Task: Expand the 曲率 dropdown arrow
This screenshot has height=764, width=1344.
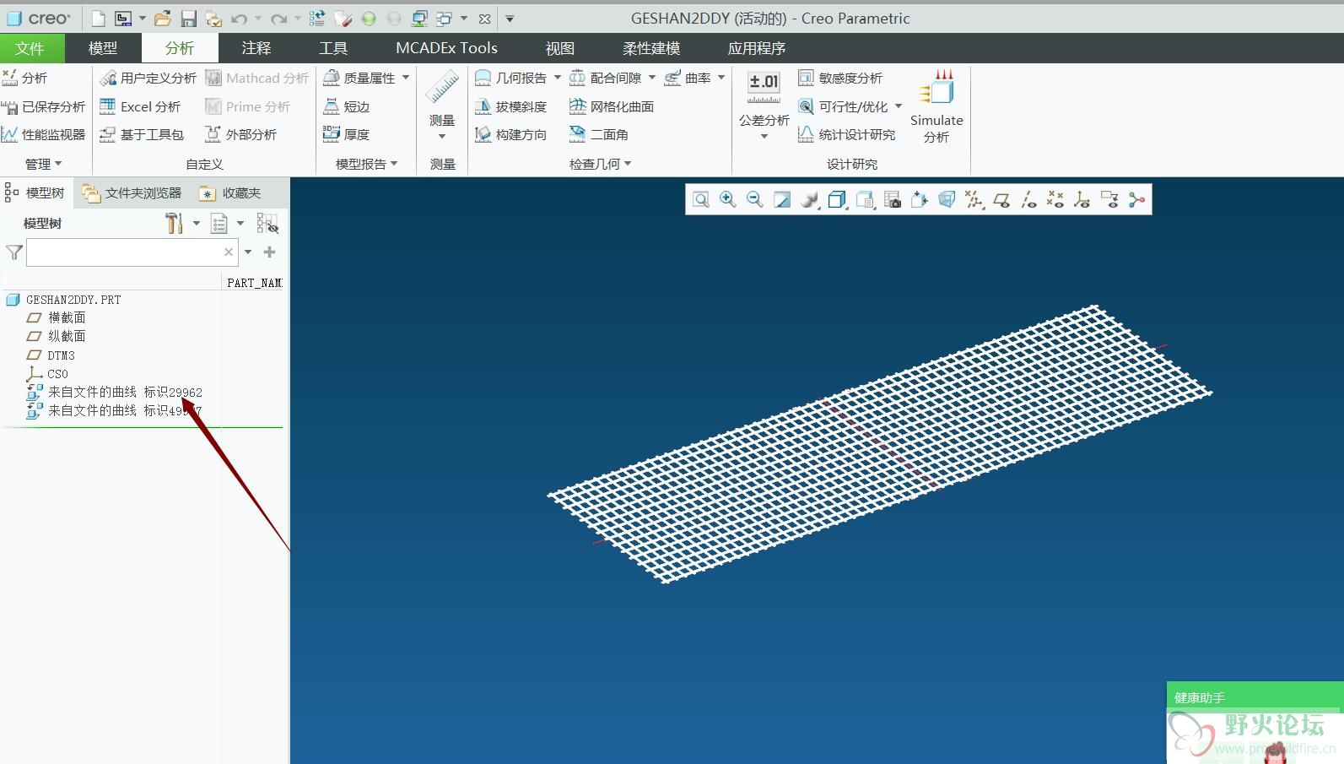Action: [x=721, y=78]
